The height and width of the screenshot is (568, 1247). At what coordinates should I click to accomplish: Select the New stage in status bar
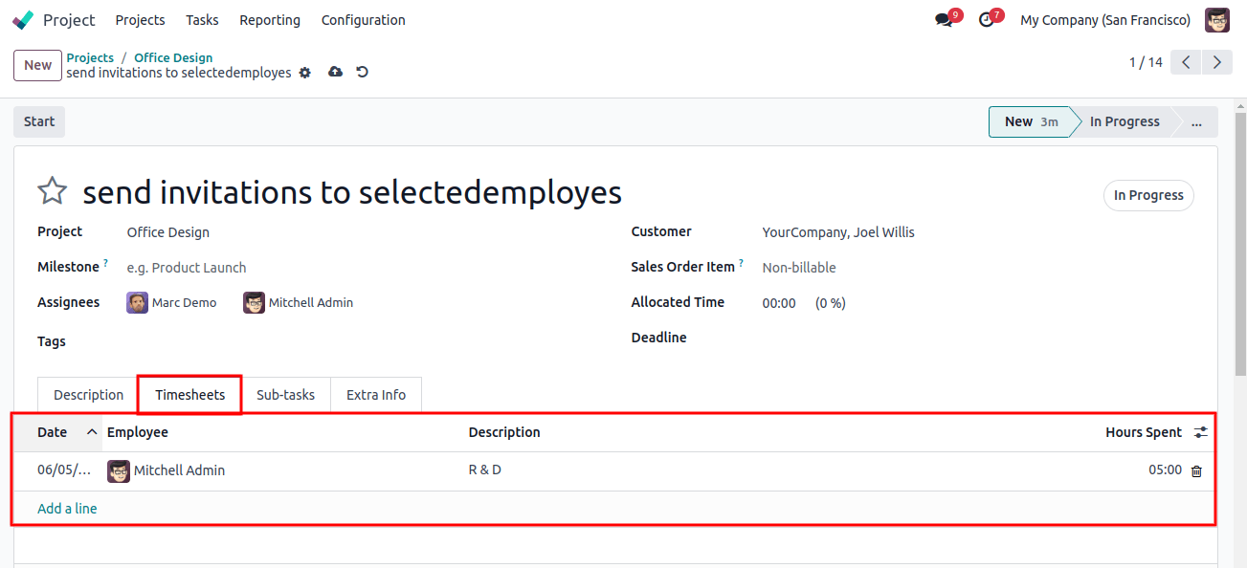pos(1030,121)
